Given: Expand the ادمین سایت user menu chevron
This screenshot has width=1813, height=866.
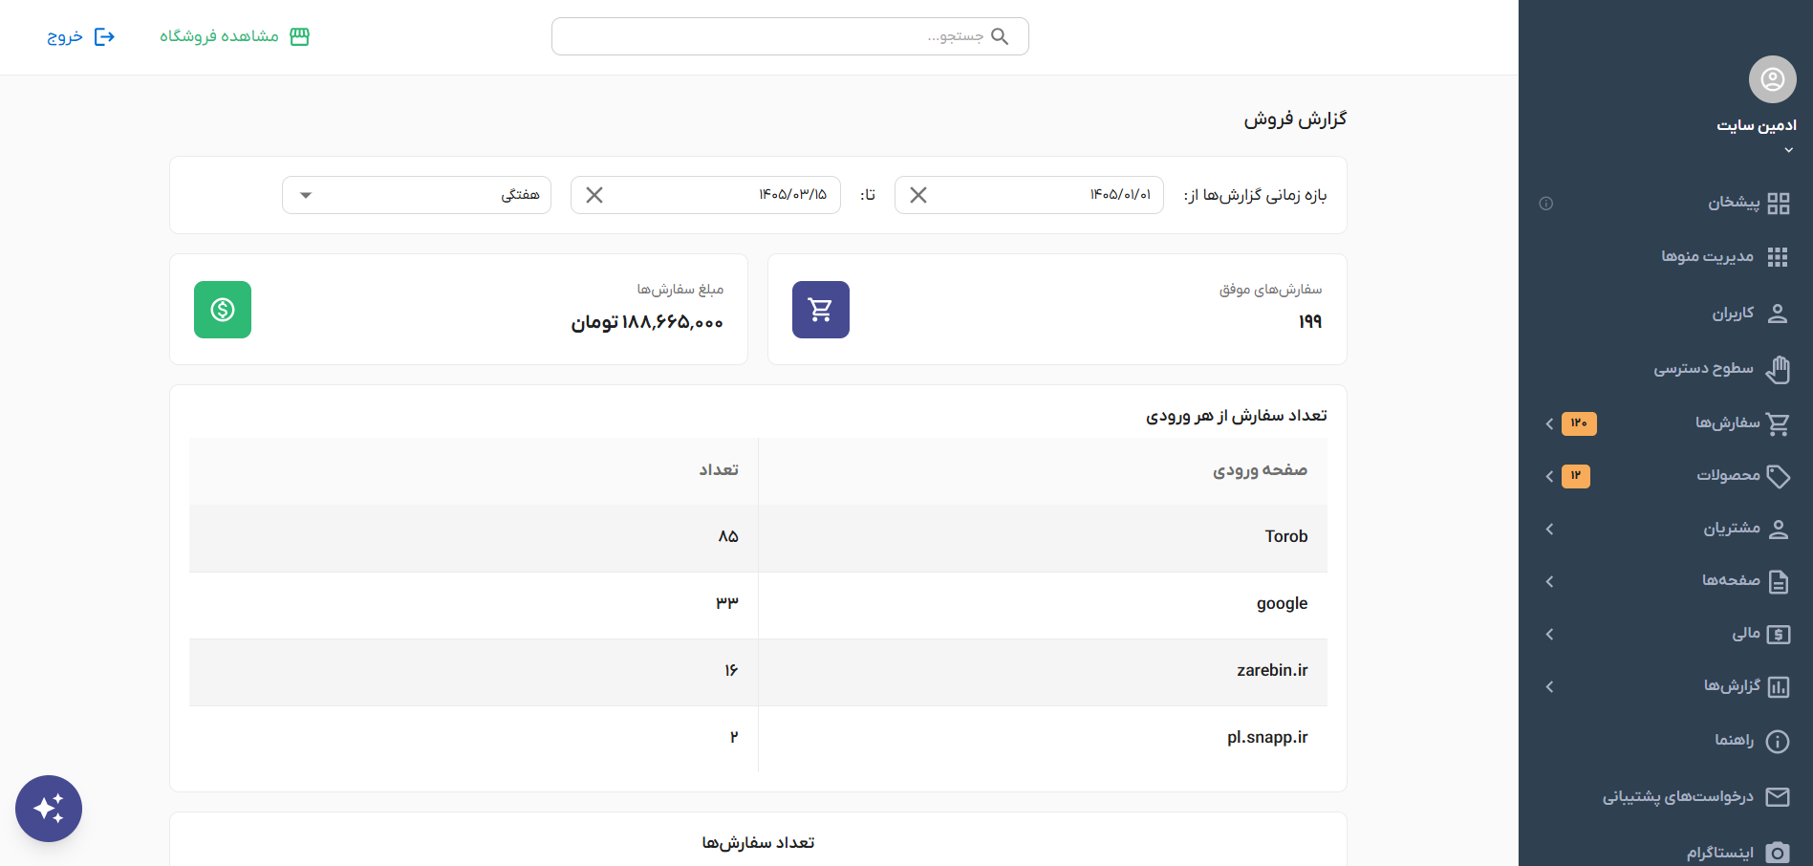Looking at the screenshot, I should tap(1788, 150).
